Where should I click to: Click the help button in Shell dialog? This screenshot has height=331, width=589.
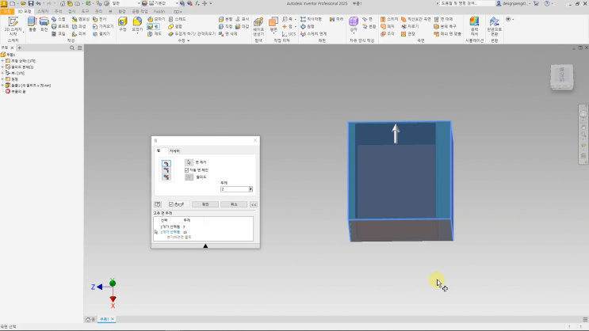158,204
